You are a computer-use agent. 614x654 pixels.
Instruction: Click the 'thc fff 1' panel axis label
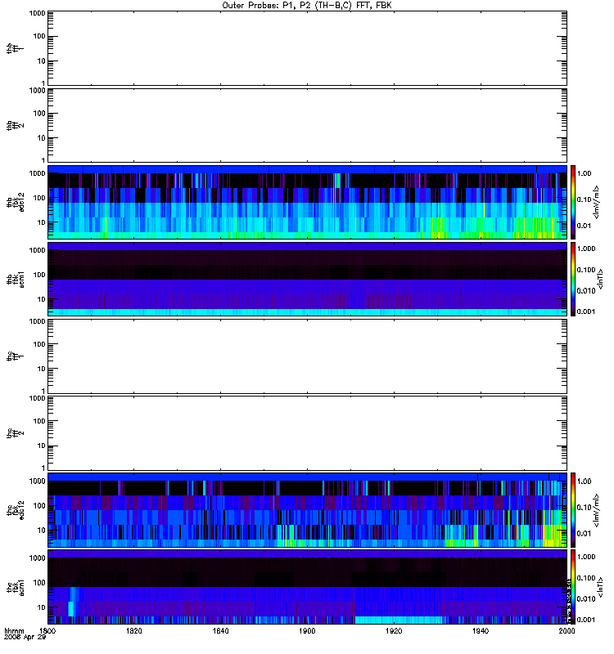pyautogui.click(x=15, y=356)
